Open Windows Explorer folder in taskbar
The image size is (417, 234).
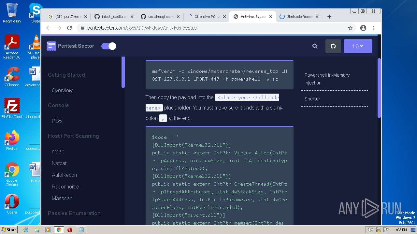click(37, 230)
